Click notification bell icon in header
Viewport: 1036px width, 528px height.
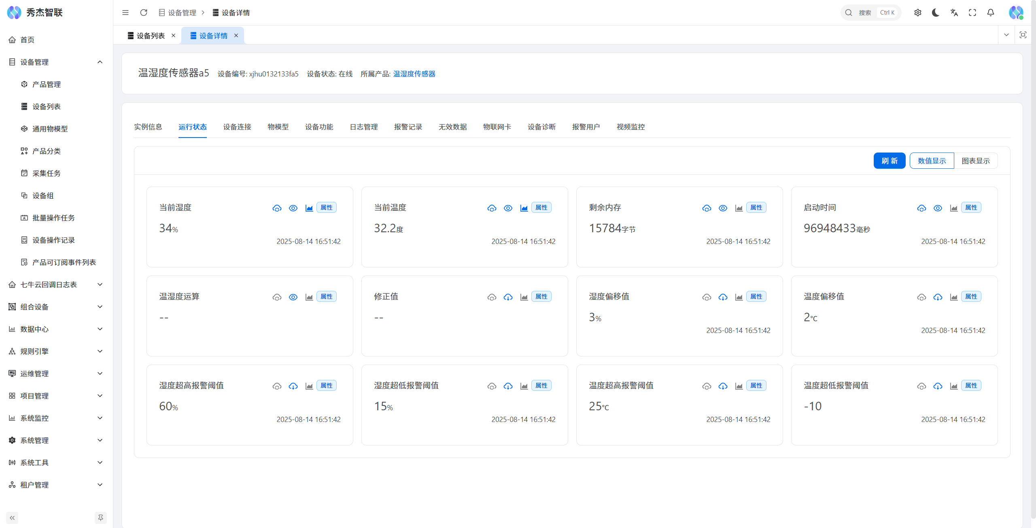991,13
